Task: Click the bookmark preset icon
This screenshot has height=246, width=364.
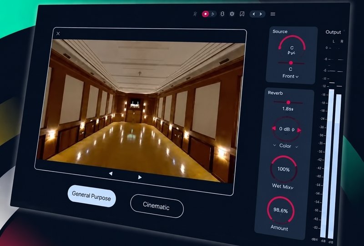Action: tap(242, 14)
